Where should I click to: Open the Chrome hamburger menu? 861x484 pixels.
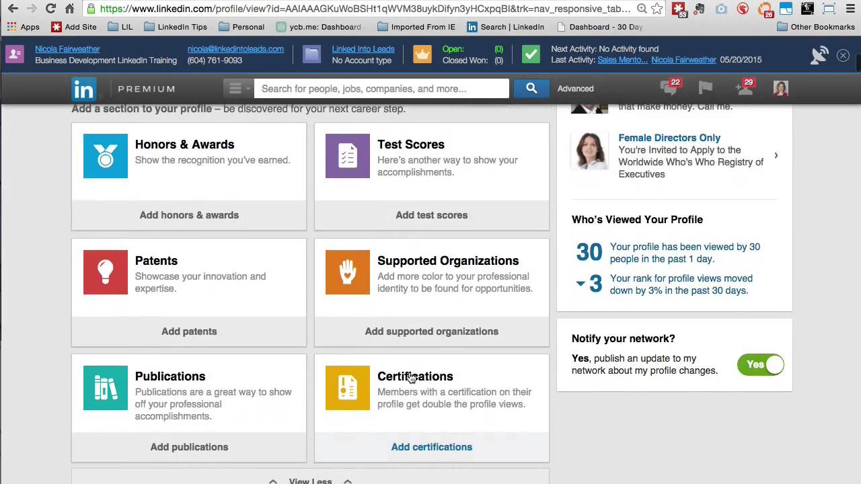tap(850, 9)
